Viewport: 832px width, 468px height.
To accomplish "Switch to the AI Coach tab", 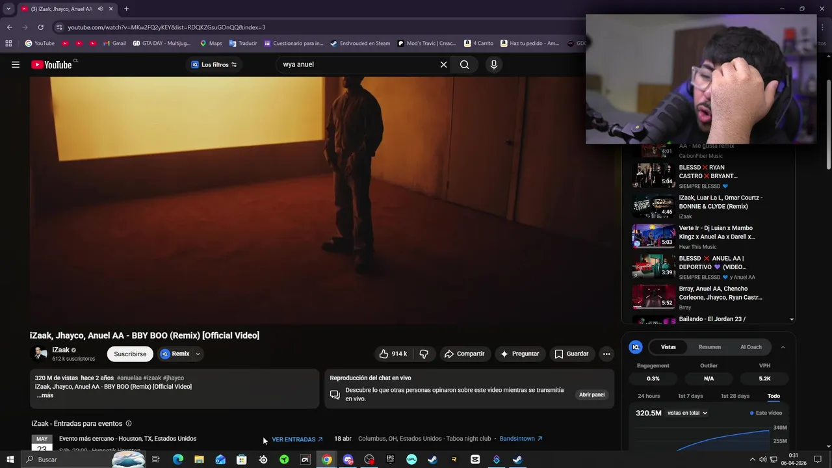I will [x=751, y=347].
